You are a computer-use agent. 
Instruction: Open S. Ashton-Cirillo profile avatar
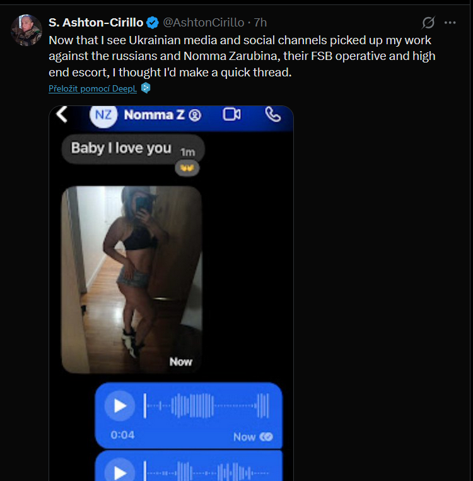pyautogui.click(x=26, y=30)
